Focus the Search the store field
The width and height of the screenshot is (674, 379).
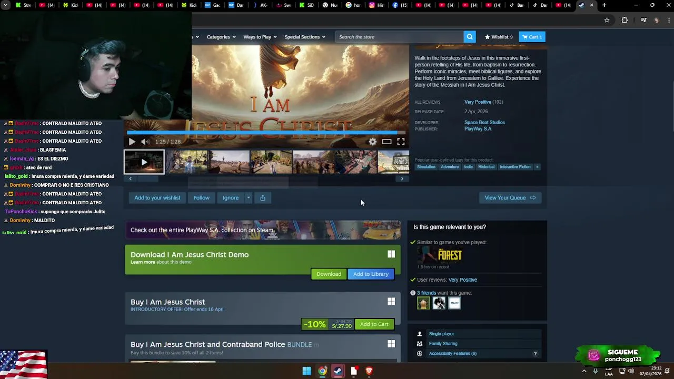coord(399,37)
